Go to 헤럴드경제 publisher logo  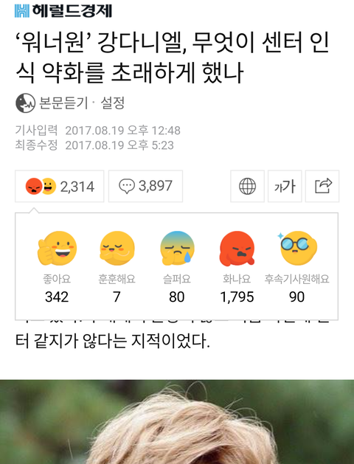tap(63, 11)
